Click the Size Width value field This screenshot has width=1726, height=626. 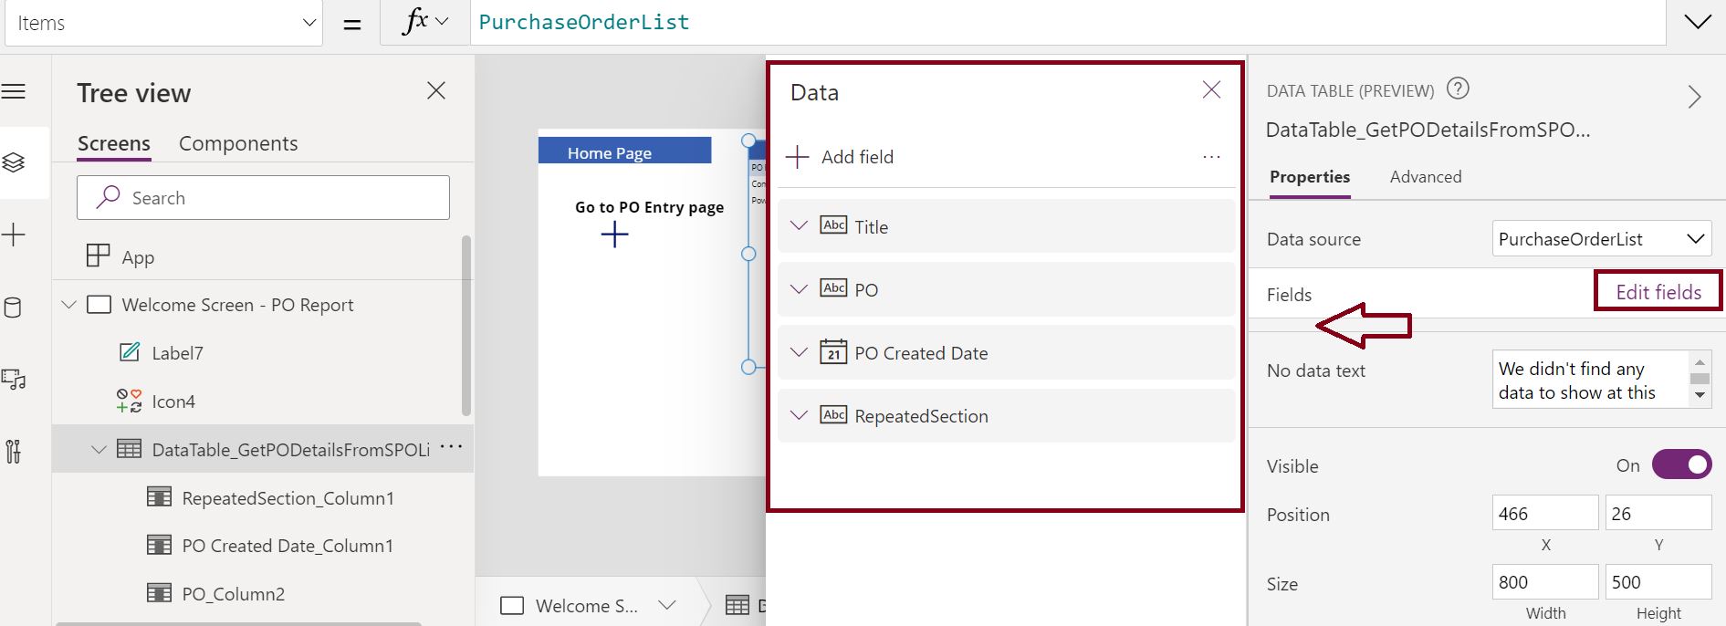pos(1545,581)
